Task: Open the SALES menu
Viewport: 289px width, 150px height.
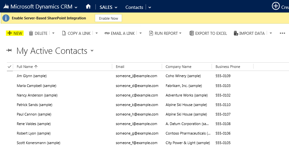Action: tap(106, 7)
